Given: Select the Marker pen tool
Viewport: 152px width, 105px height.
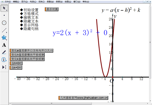Looking at the screenshot, I should click(x=4, y=52).
